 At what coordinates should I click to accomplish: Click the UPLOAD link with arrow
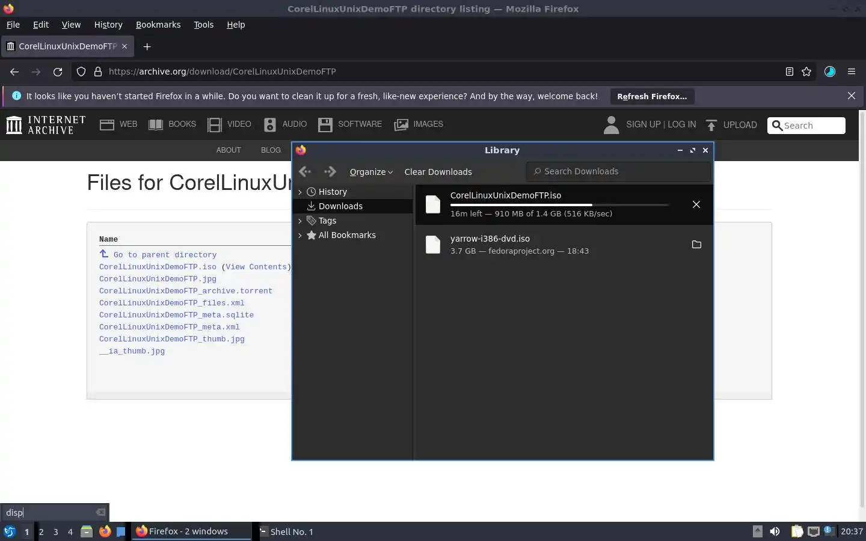pyautogui.click(x=731, y=125)
